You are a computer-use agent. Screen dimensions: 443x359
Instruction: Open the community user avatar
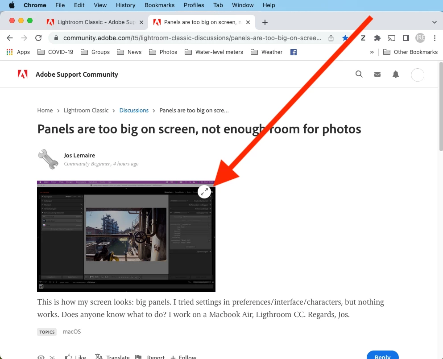point(417,75)
